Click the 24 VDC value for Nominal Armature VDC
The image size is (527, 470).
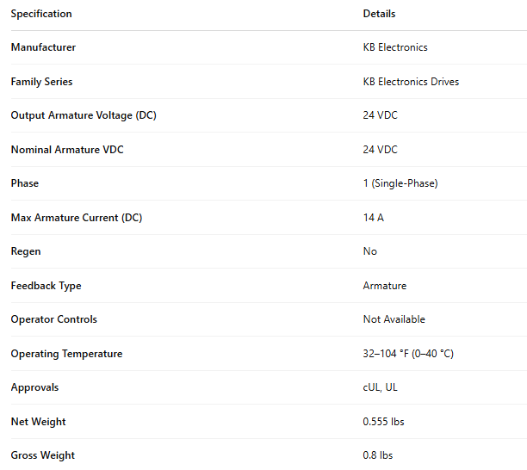click(380, 150)
